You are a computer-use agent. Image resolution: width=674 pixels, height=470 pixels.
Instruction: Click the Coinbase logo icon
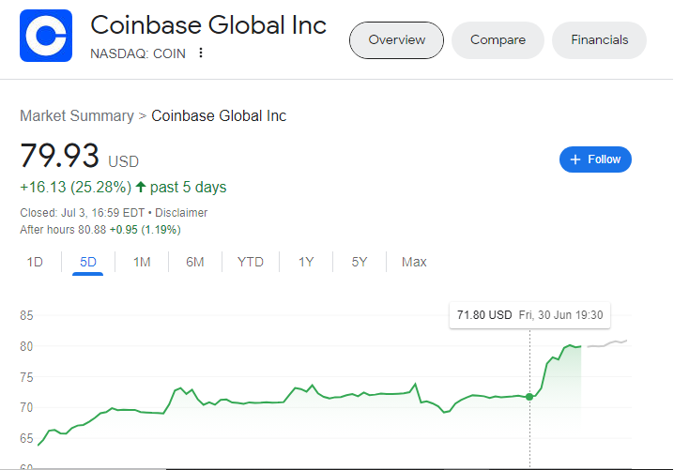[x=45, y=37]
